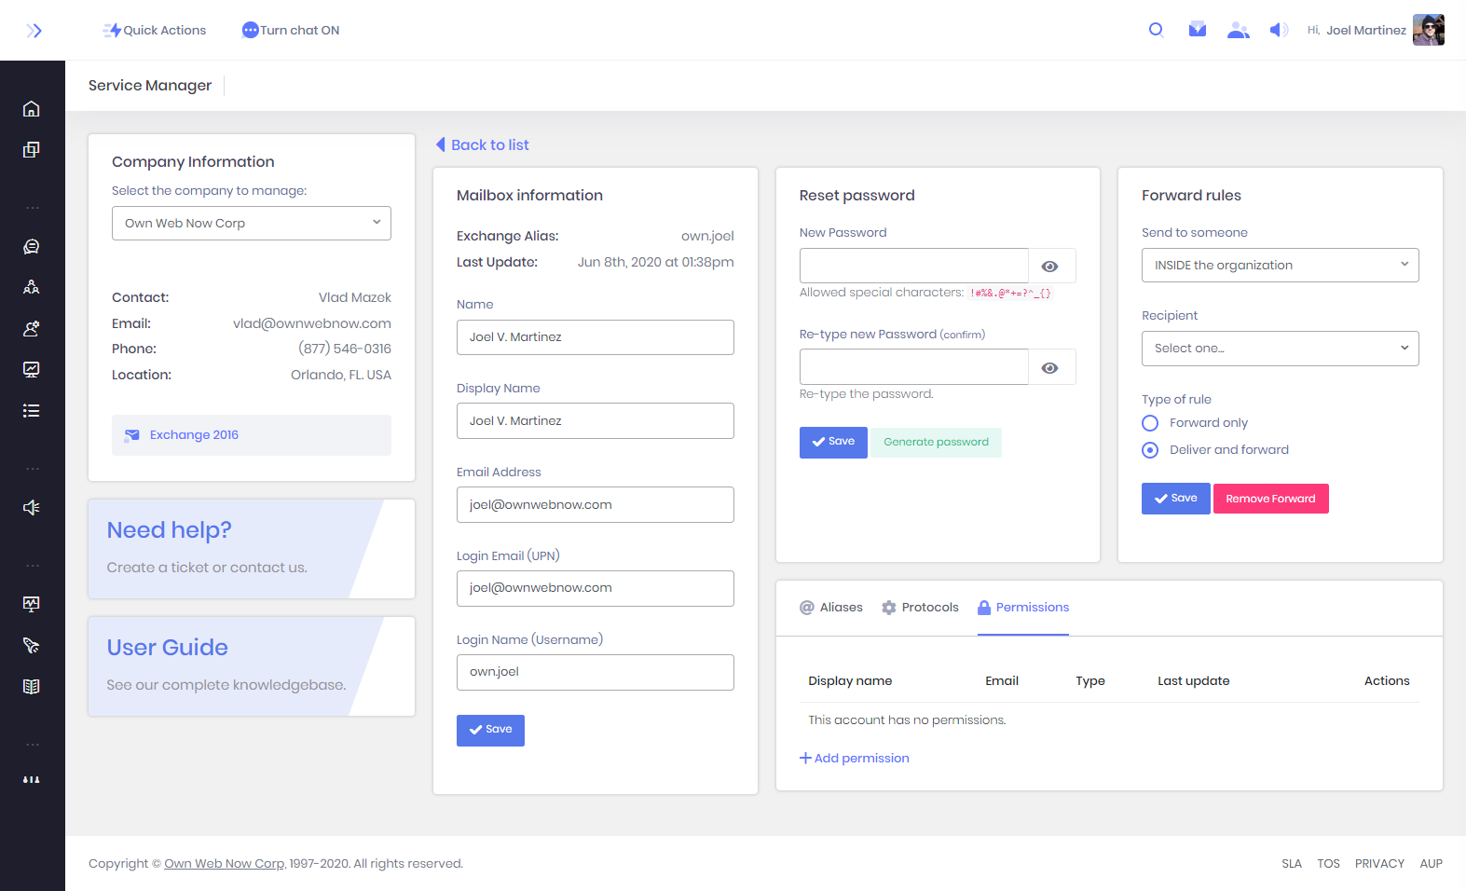Click the list icon in left sidebar
Image resolution: width=1466 pixels, height=891 pixels.
[32, 410]
